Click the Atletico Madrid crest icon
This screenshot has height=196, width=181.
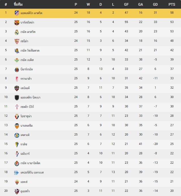17,13
